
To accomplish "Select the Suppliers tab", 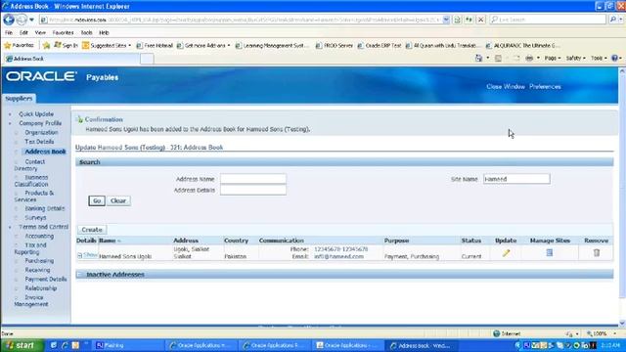I will 19,98.
